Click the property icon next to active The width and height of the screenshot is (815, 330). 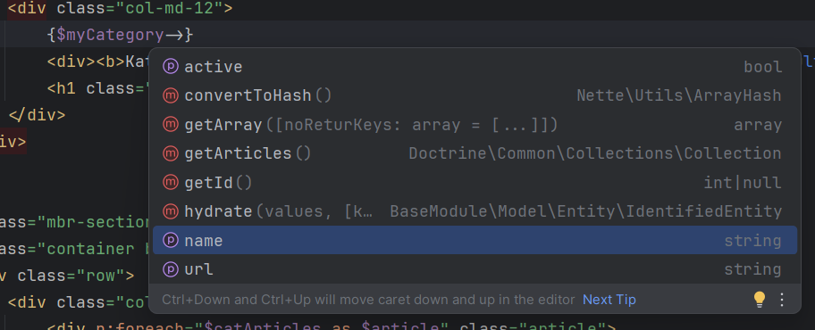(x=171, y=66)
